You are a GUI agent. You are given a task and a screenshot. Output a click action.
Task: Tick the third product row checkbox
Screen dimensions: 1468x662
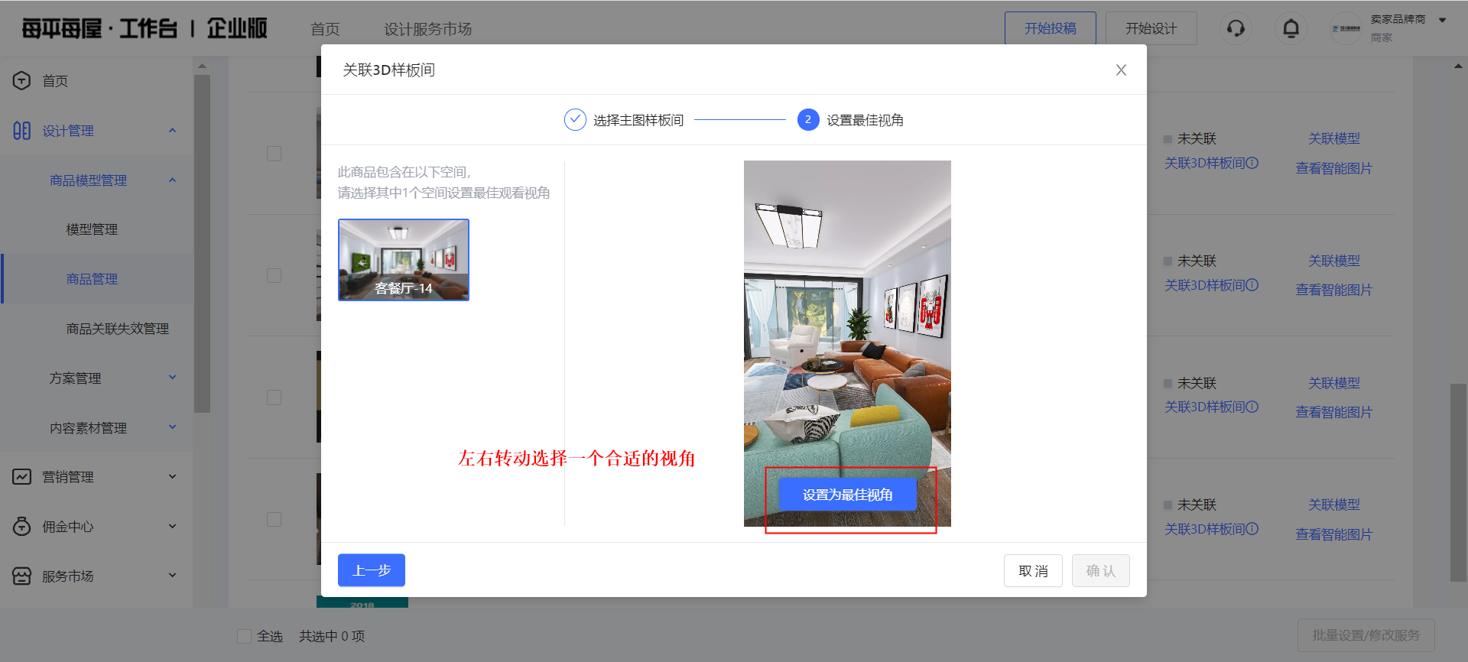pyautogui.click(x=274, y=398)
